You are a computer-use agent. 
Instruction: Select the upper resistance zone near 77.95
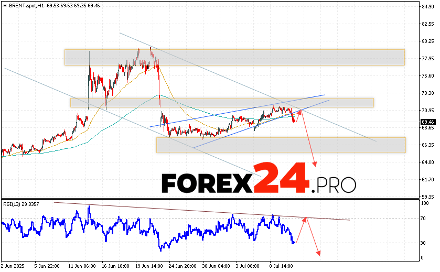click(234, 57)
